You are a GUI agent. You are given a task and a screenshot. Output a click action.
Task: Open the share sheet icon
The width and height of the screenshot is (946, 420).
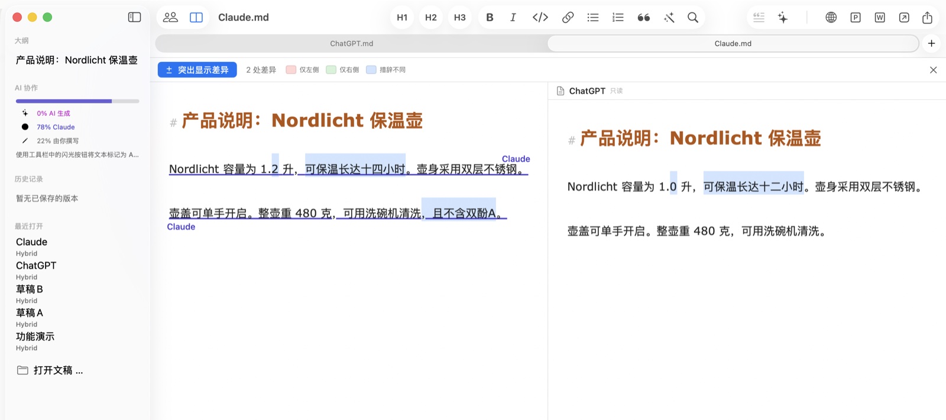tap(927, 17)
